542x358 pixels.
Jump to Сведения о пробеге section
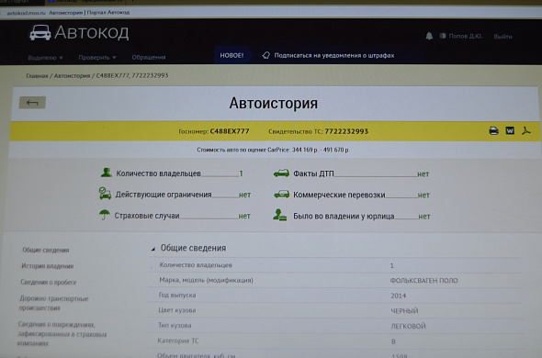[49, 283]
